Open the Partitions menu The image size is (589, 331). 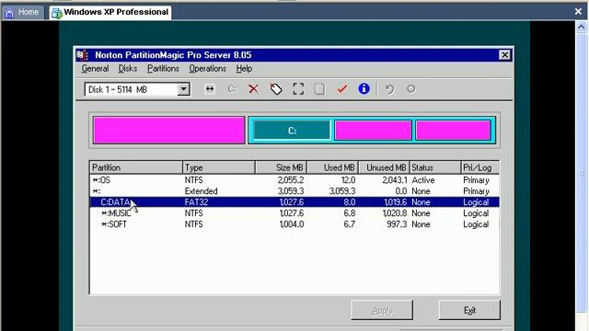pyautogui.click(x=163, y=69)
